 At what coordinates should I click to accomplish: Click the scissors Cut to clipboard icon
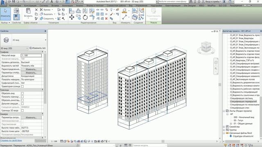click(36, 10)
